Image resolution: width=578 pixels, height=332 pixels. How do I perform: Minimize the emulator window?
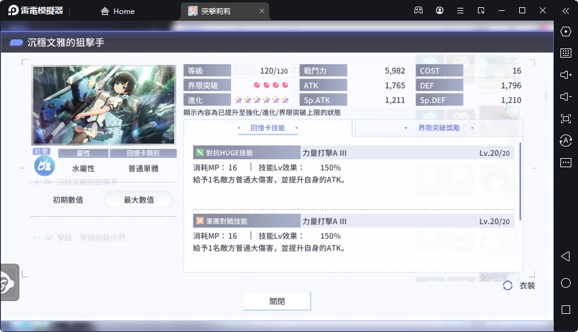pos(502,11)
